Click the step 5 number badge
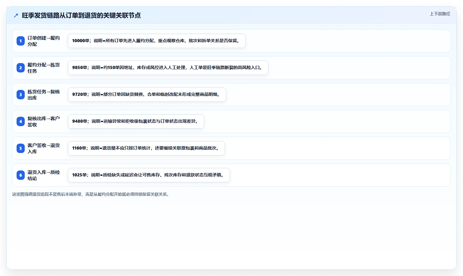This screenshot has height=276, width=463. coord(21,148)
